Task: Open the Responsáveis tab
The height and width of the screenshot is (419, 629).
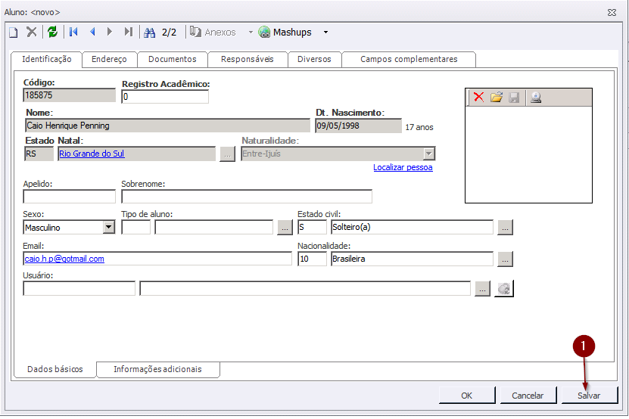Action: coord(248,59)
